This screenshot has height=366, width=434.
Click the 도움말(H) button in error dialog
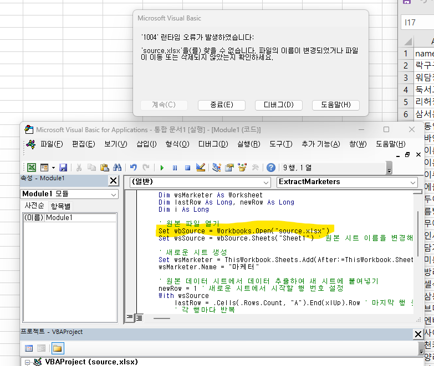(336, 105)
